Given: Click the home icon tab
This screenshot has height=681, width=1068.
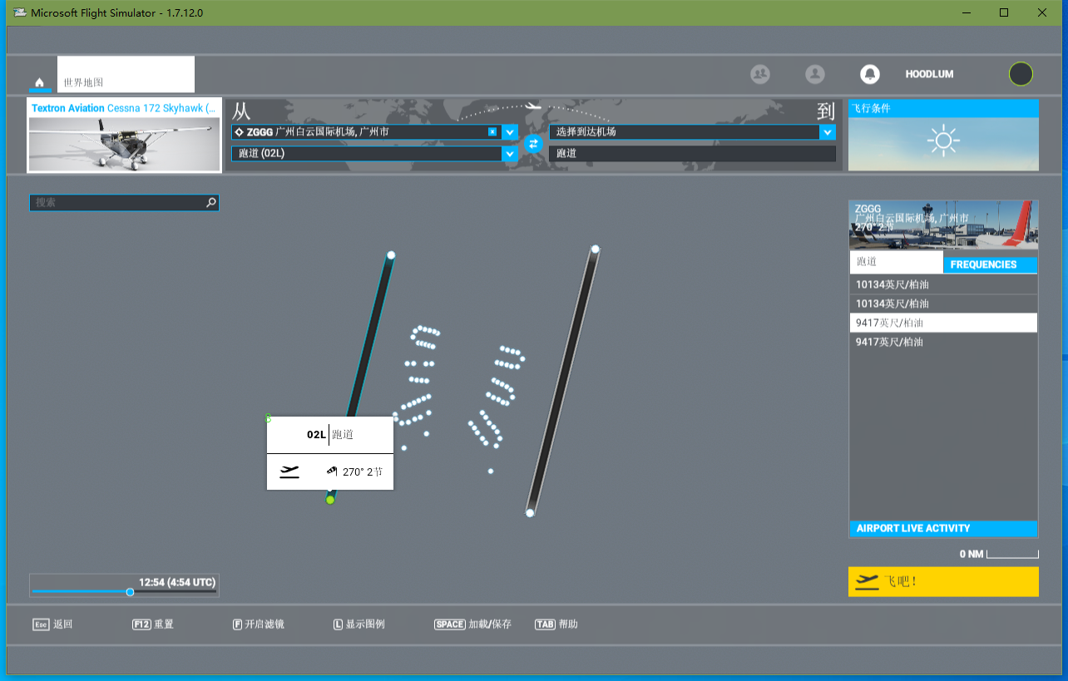Looking at the screenshot, I should (39, 82).
